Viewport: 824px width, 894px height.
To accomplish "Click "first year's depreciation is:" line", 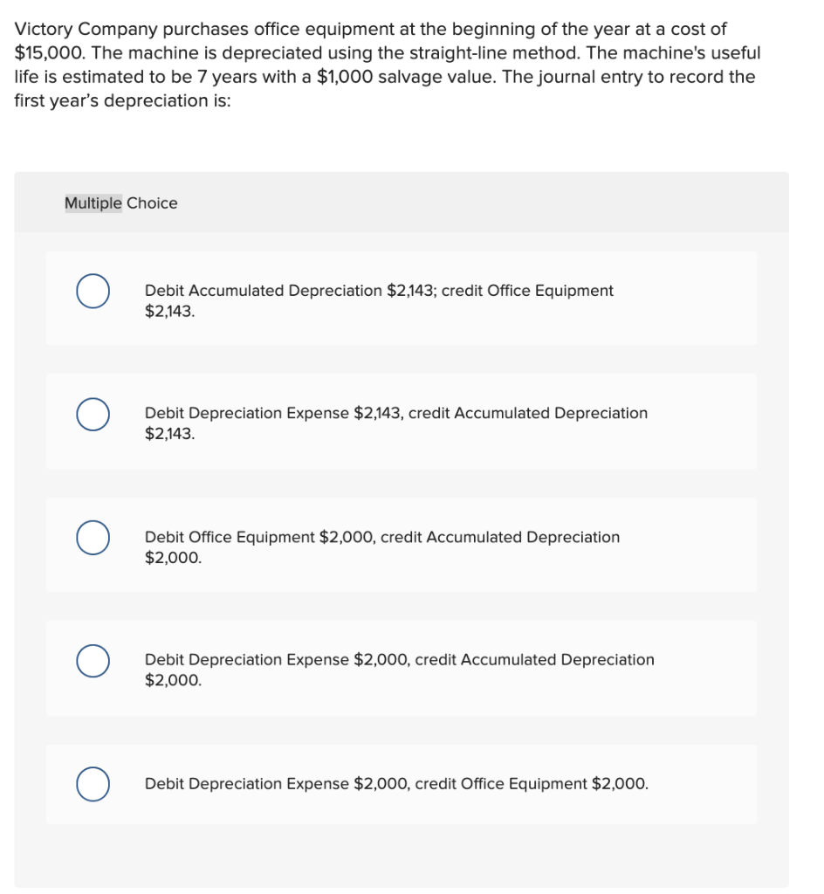I will click(x=111, y=100).
